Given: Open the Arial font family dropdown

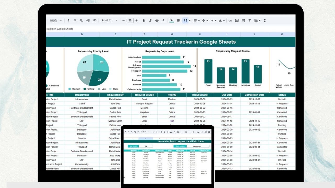Looking at the screenshot, I should tap(109, 20).
